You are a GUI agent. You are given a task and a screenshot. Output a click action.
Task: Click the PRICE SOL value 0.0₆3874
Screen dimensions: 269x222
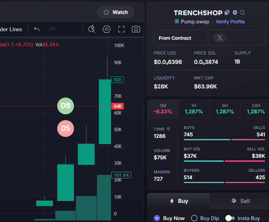(x=206, y=62)
